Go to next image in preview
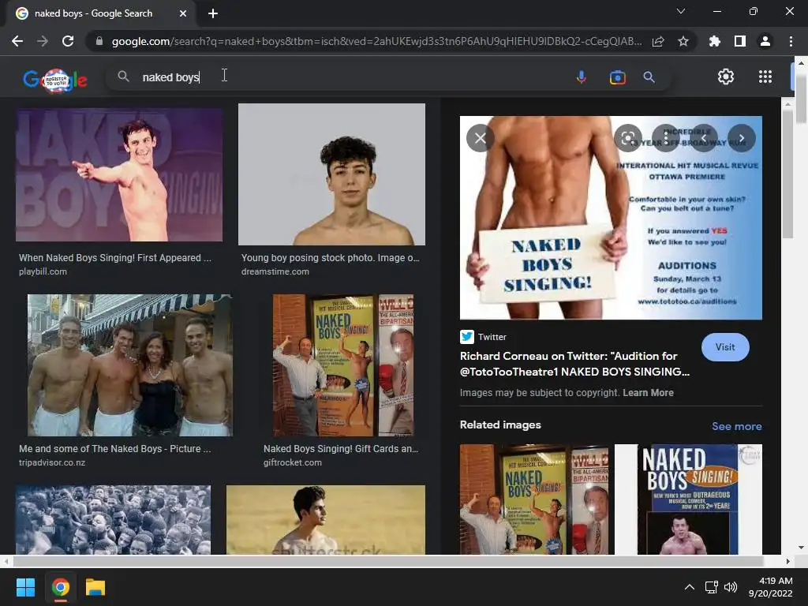This screenshot has width=808, height=606. click(742, 138)
